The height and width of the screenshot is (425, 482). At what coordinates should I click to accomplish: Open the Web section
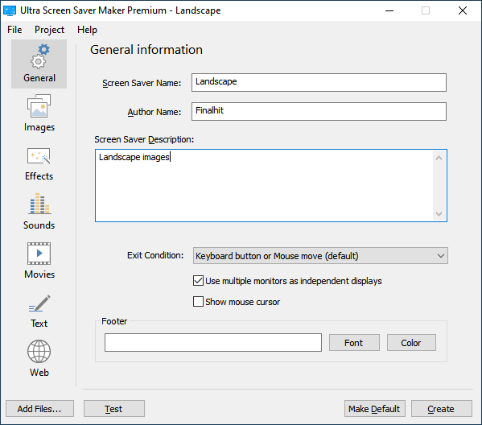(39, 358)
